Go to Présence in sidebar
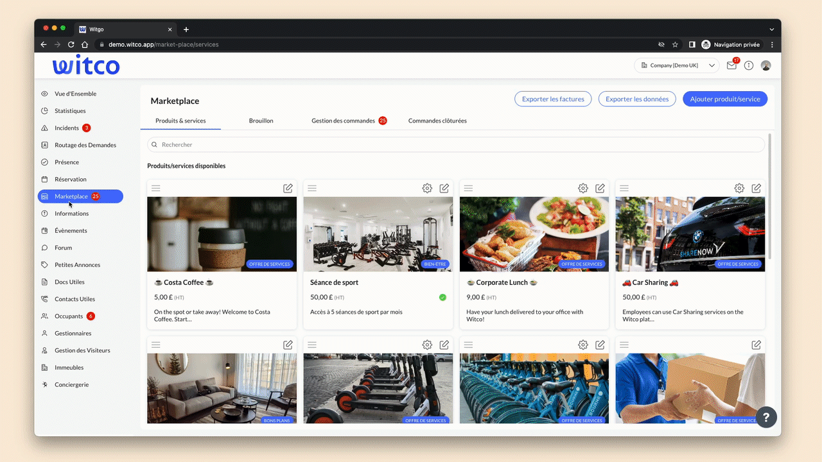This screenshot has width=822, height=462. coord(67,162)
